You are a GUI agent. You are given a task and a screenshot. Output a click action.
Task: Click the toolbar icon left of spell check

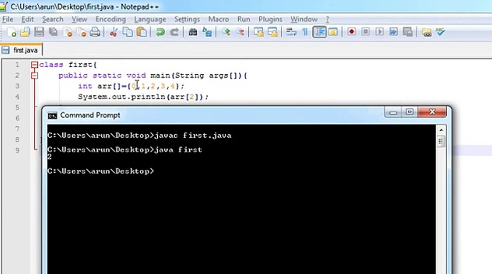[x=427, y=32]
